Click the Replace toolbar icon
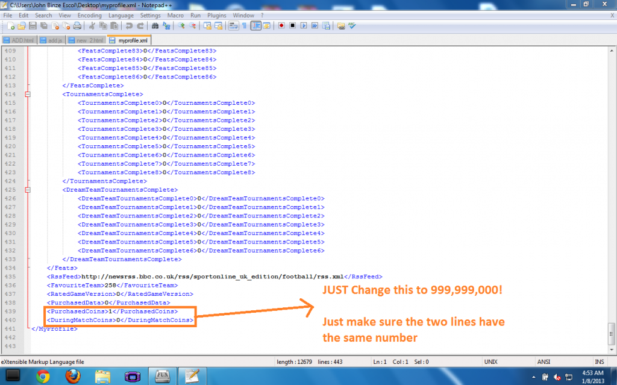 (x=166, y=26)
